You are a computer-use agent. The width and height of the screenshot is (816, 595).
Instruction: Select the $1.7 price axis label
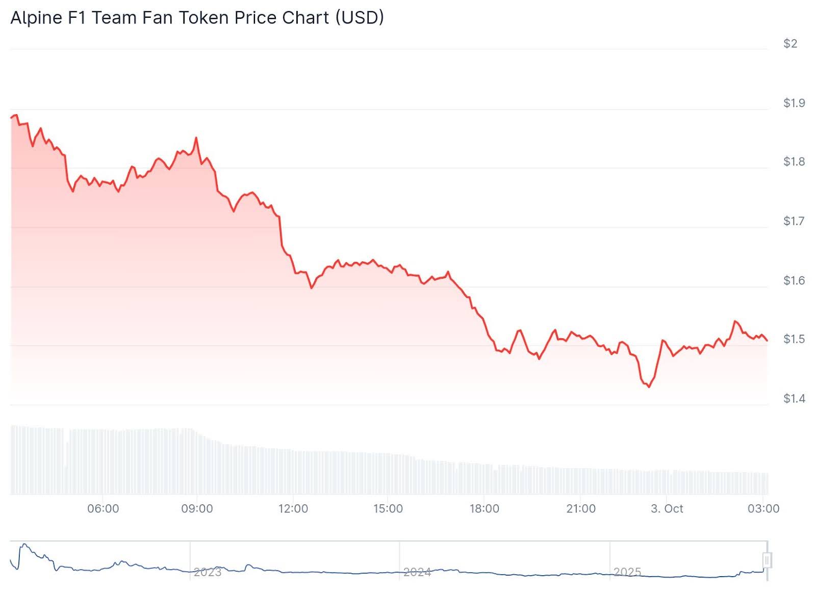[794, 221]
